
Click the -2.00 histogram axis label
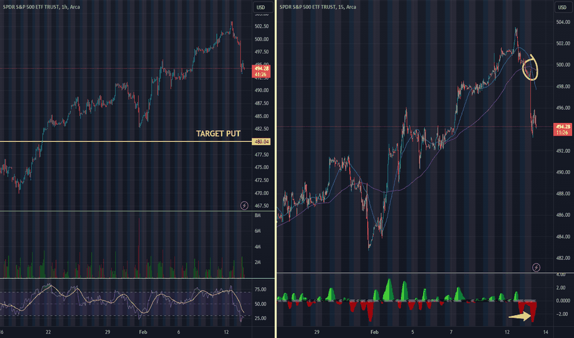point(562,314)
